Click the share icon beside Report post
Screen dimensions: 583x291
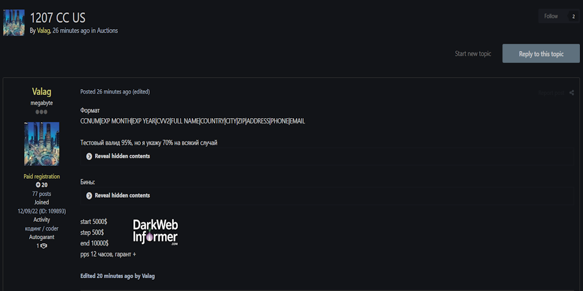(x=571, y=93)
